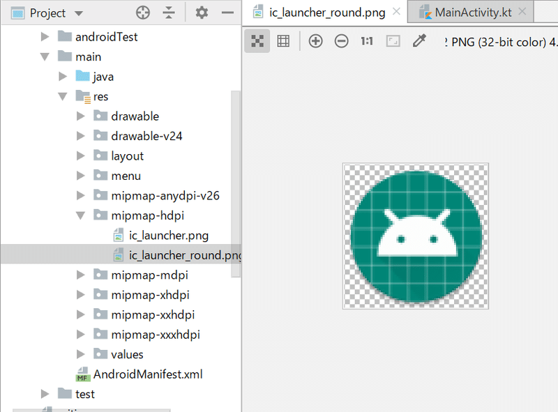Select the main folder label
This screenshot has width=558, height=412.
tap(89, 57)
